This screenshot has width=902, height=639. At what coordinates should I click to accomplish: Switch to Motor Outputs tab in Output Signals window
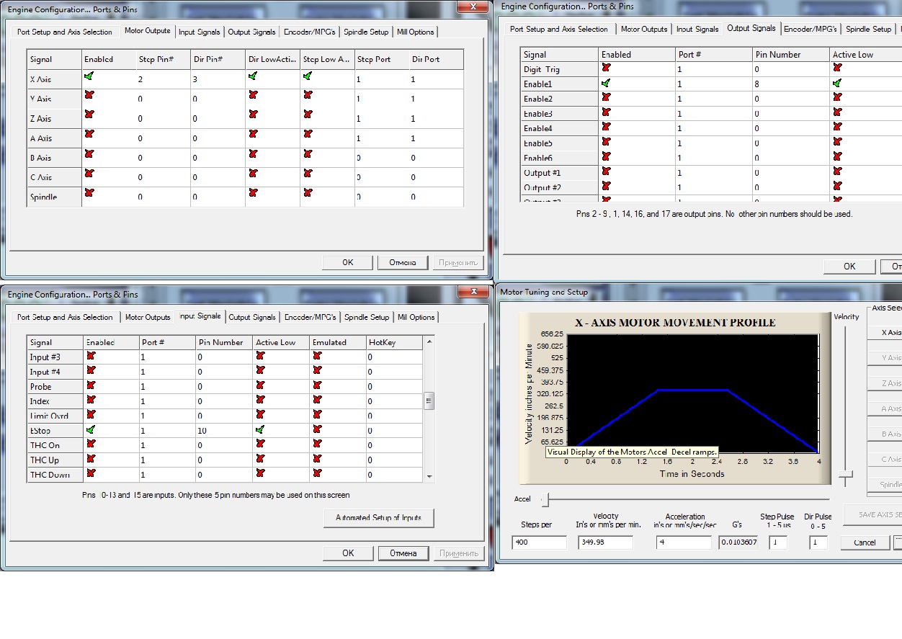(644, 29)
